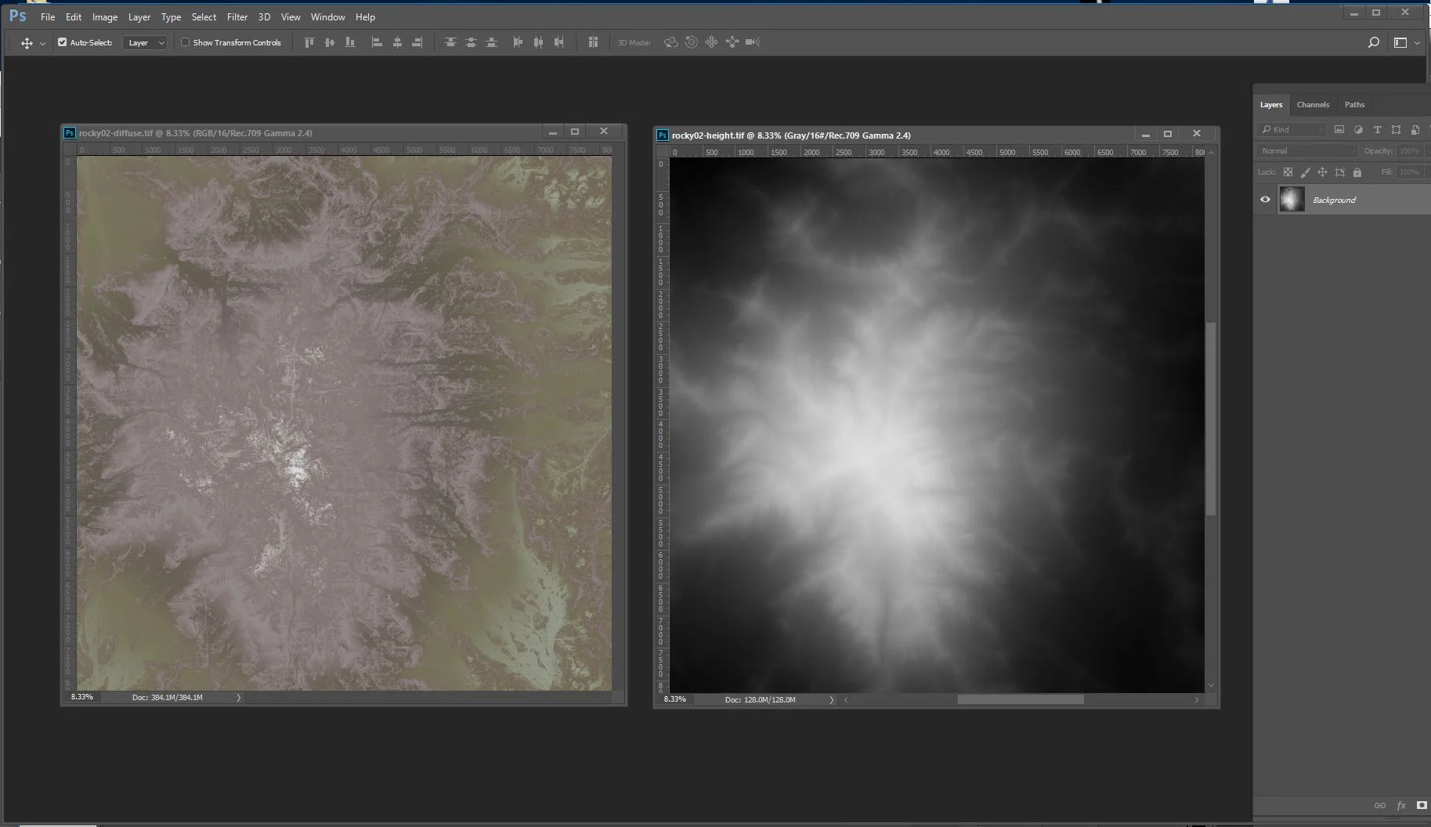The width and height of the screenshot is (1431, 827).
Task: Click Link layers icon at panel bottom
Action: click(x=1379, y=805)
